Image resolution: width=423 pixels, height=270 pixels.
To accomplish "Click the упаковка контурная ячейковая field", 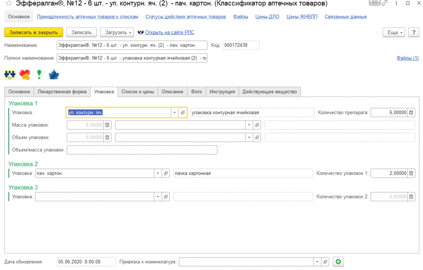I will coord(252,112).
